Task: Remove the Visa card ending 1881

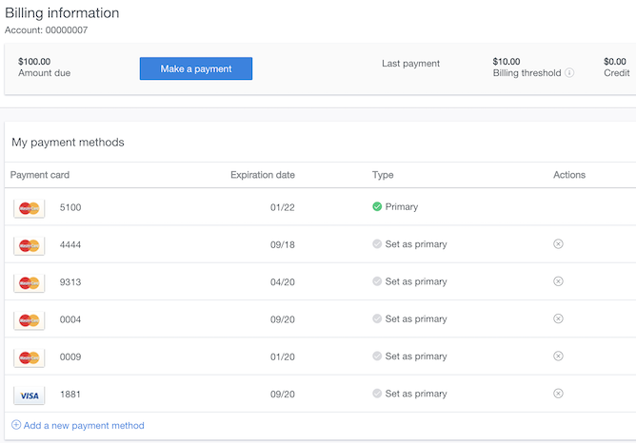Action: (x=558, y=394)
